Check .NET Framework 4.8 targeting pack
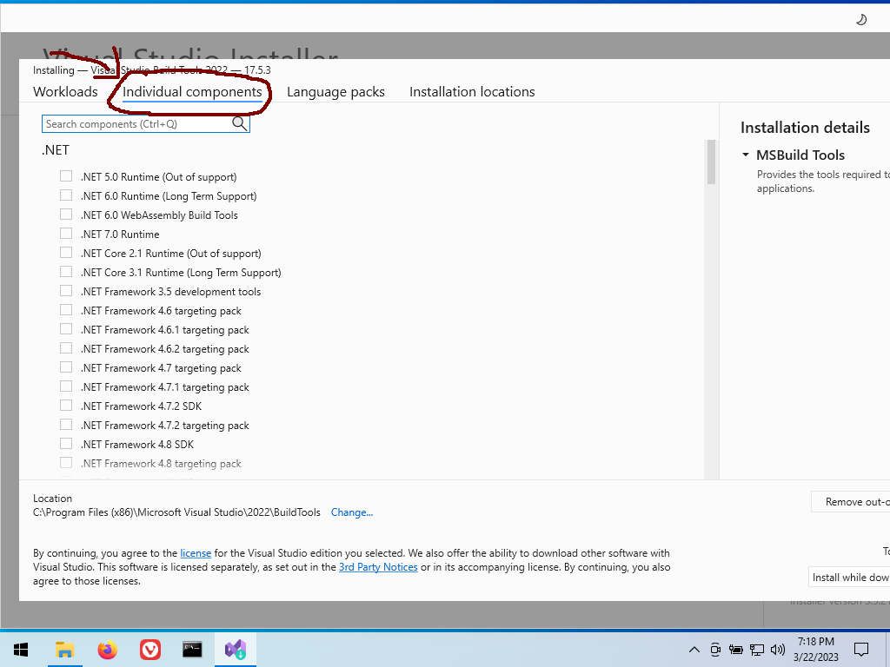The width and height of the screenshot is (890, 667). click(66, 463)
